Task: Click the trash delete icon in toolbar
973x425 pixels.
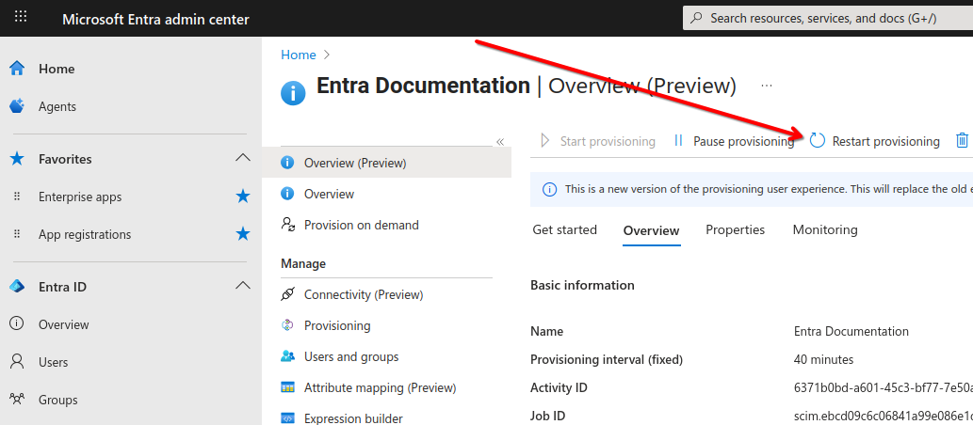Action: (x=961, y=141)
